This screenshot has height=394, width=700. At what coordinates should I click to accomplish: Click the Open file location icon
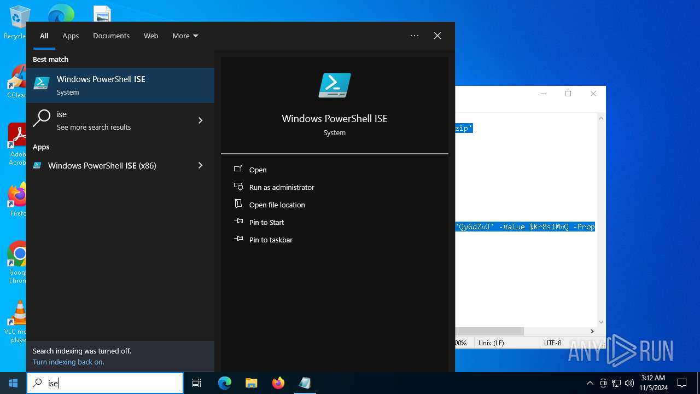tap(238, 204)
